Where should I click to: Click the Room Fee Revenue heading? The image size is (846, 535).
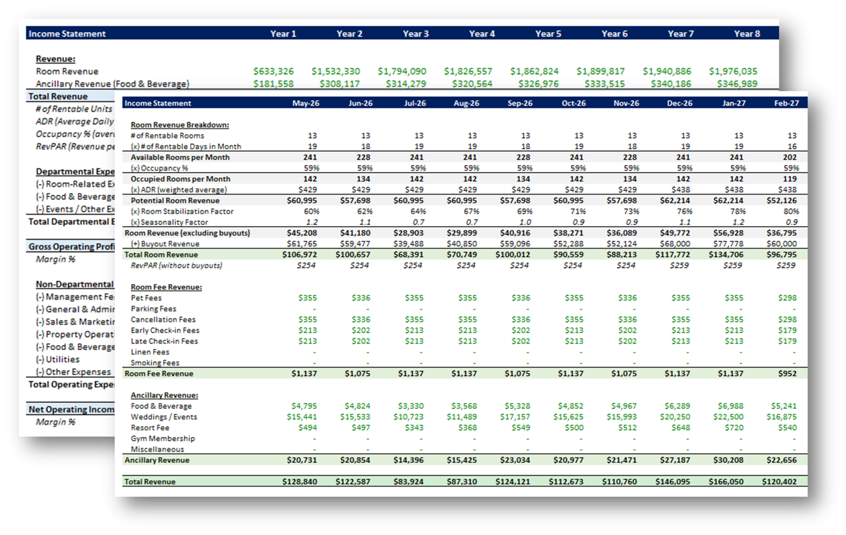[166, 287]
